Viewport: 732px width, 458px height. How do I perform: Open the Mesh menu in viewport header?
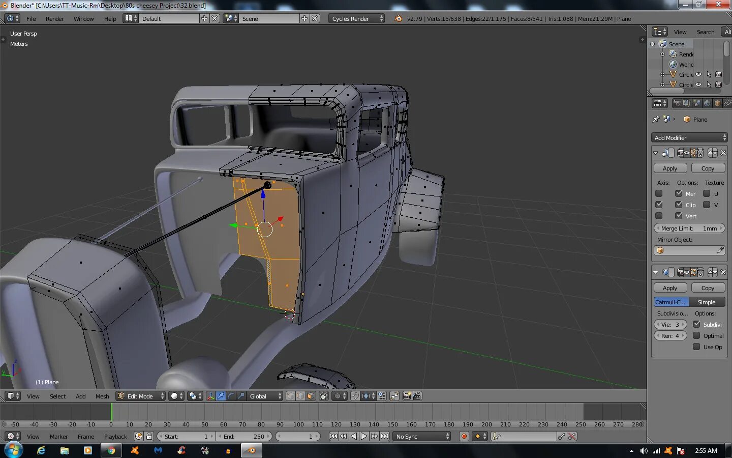click(x=102, y=396)
